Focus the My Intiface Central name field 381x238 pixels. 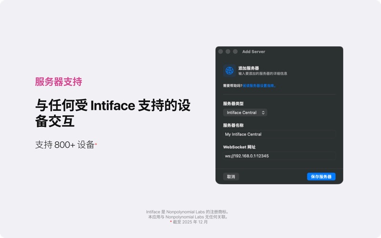[279, 134]
